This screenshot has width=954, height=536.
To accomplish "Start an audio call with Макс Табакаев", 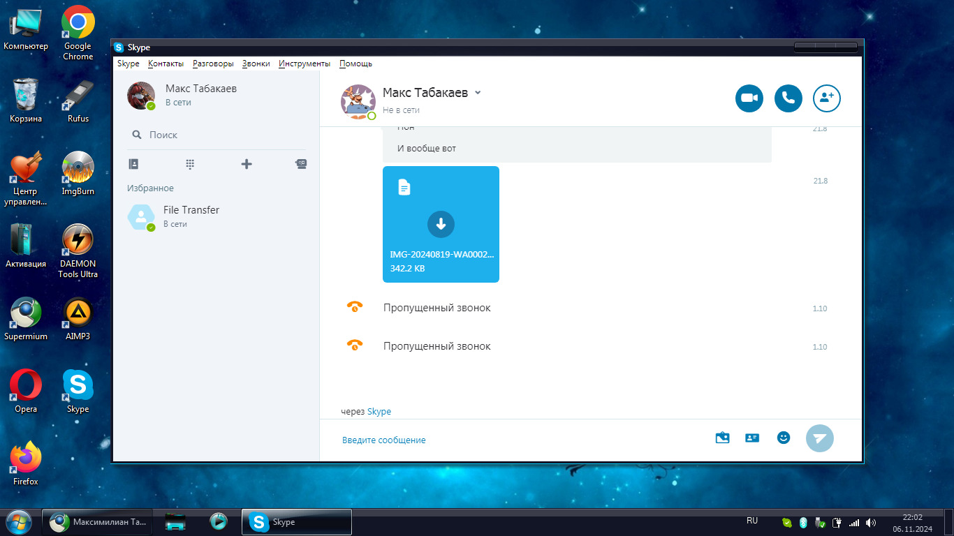I will point(788,98).
